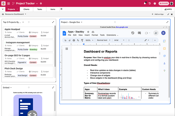Expand the Project - Google Doc widget
This screenshot has width=175, height=116.
pyautogui.click(x=167, y=22)
